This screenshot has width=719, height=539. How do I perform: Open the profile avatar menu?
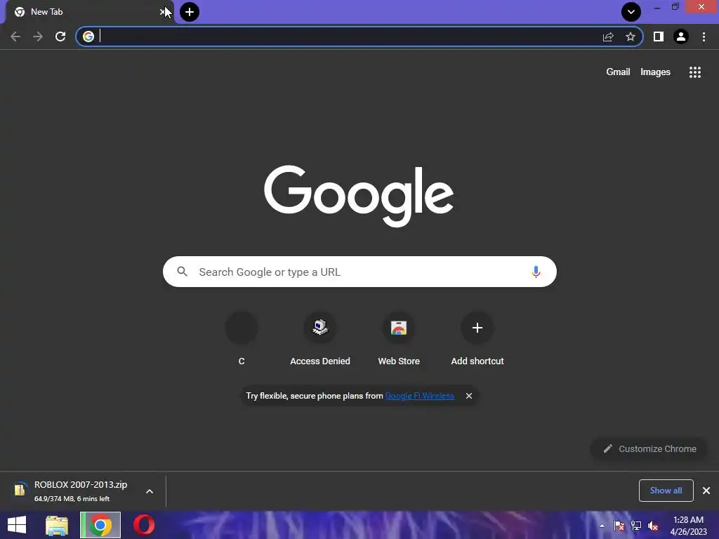click(681, 36)
